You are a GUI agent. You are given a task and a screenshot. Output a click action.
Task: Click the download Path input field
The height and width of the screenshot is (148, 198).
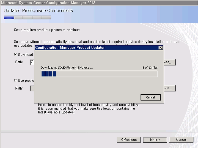[32, 62]
